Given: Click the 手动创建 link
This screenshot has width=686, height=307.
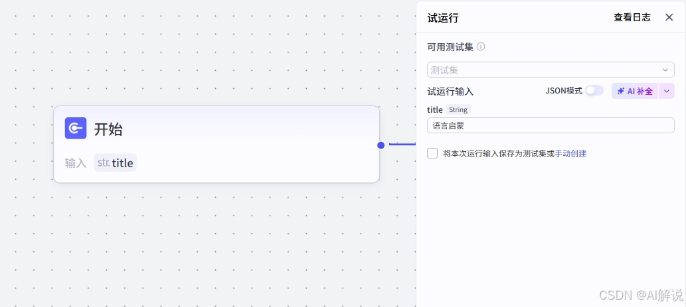Looking at the screenshot, I should tap(570, 154).
